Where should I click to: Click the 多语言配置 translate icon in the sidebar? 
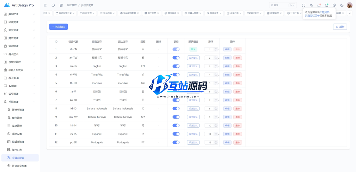click(9, 158)
